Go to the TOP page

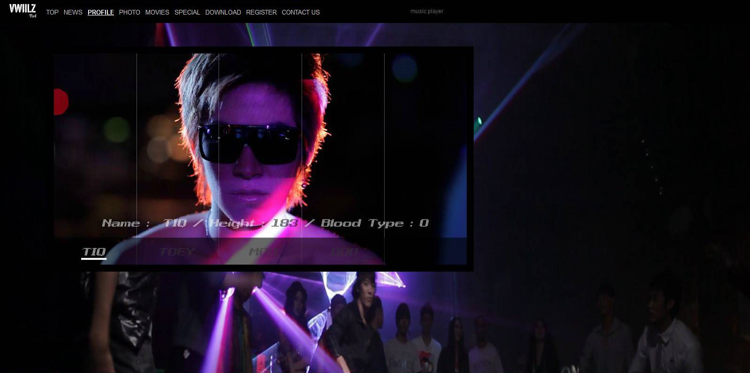click(x=52, y=12)
